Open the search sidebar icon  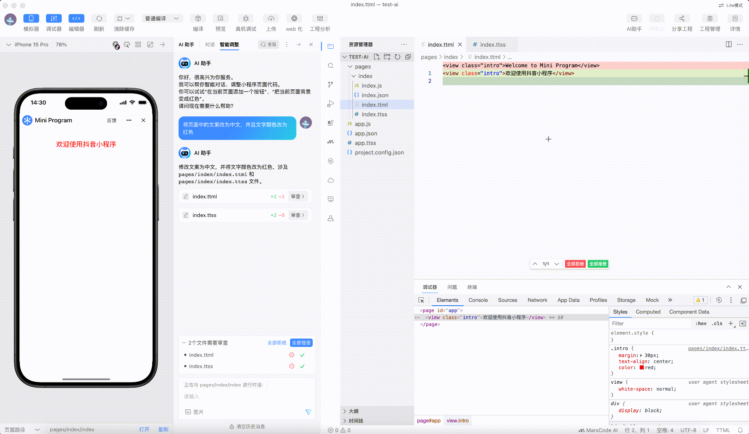point(331,66)
